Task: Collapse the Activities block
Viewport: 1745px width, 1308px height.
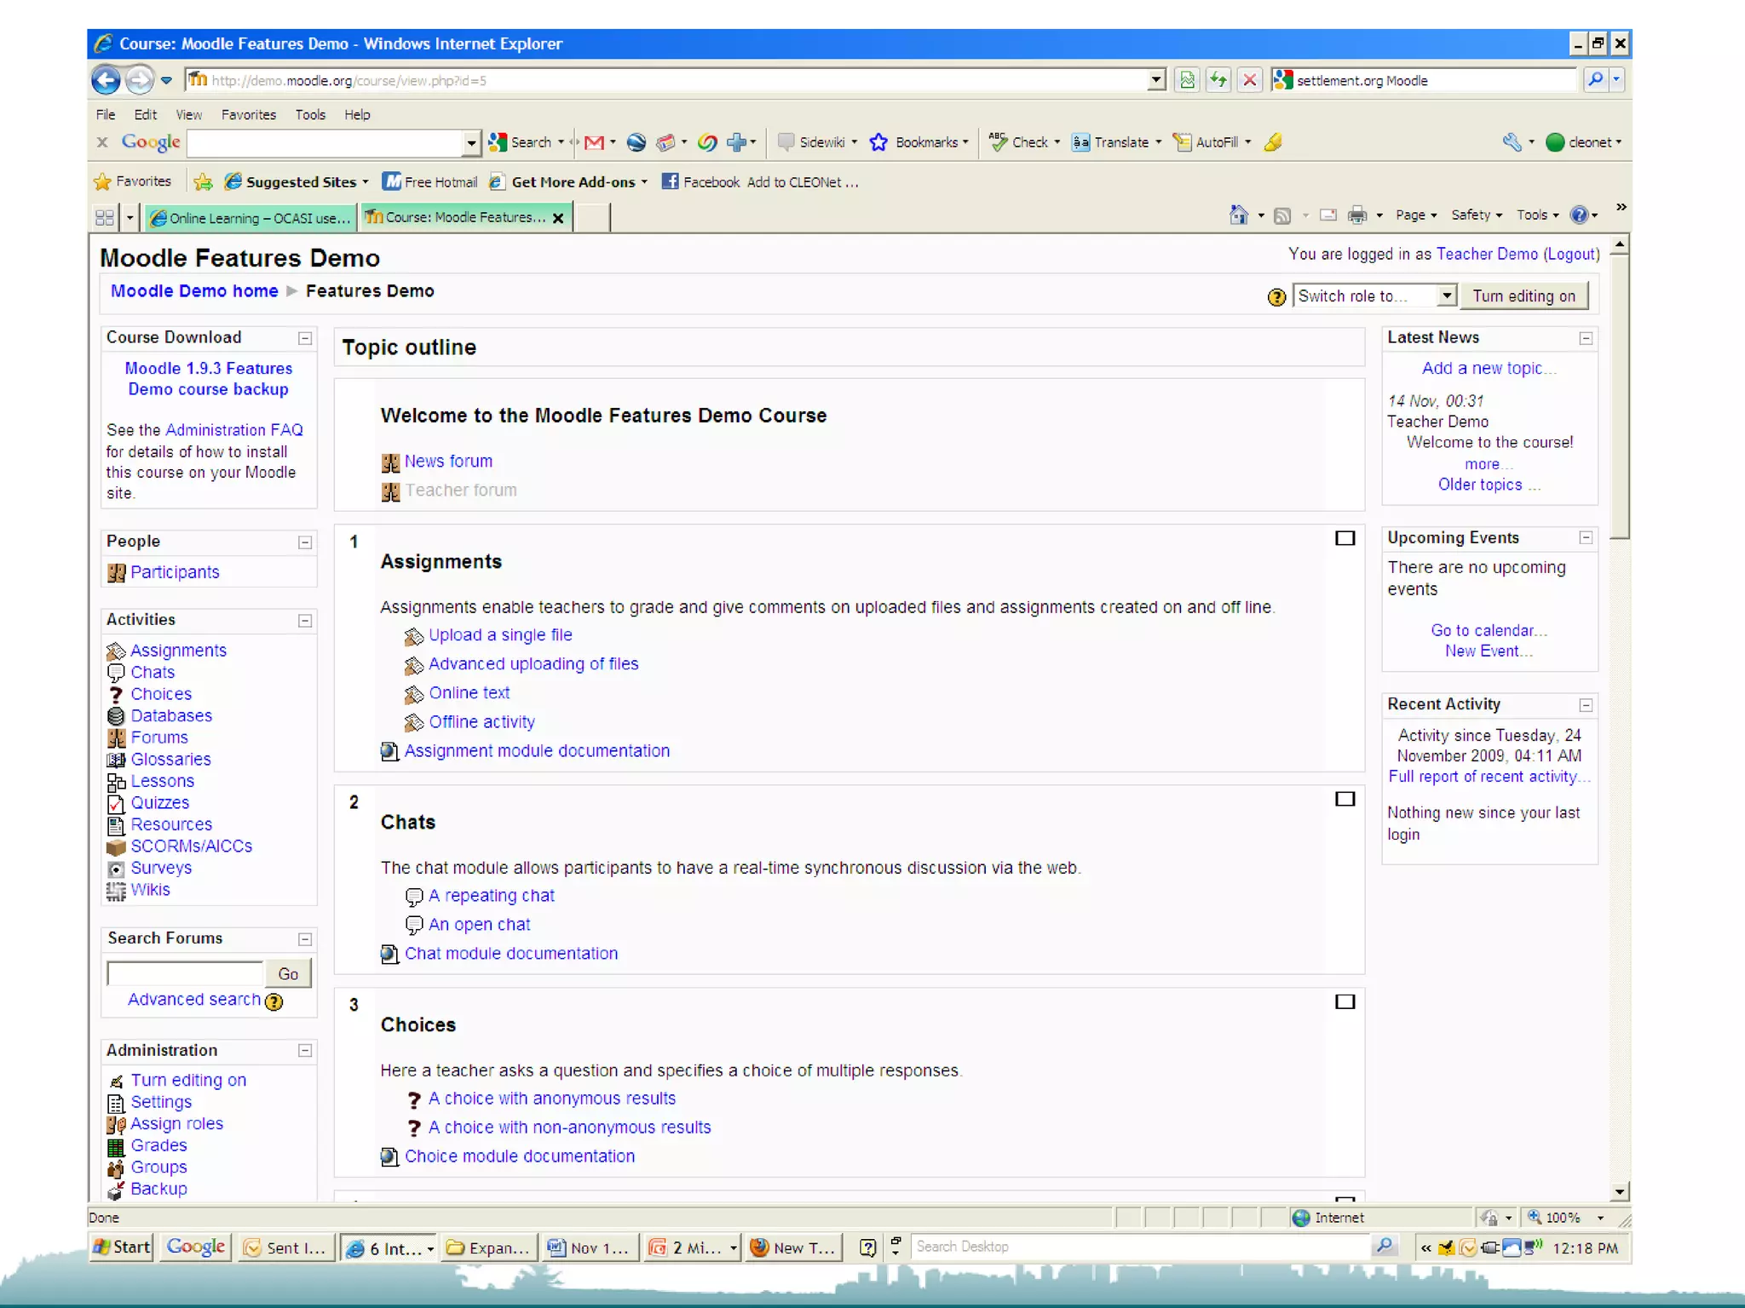Action: click(x=305, y=621)
